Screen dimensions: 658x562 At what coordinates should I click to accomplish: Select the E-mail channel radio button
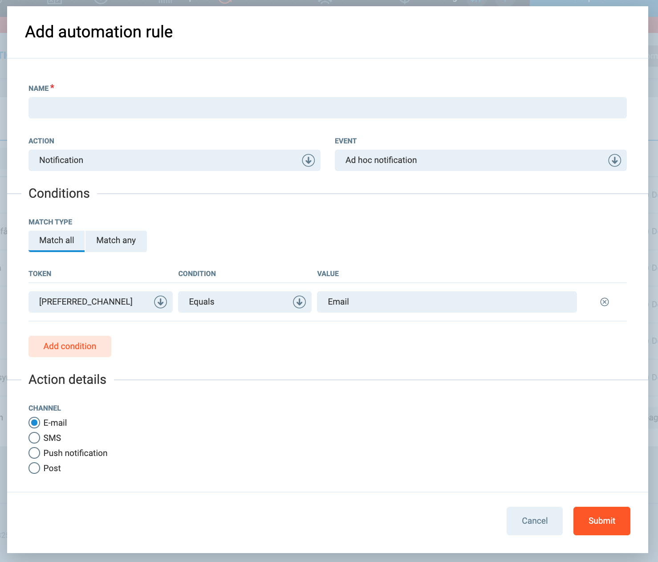click(34, 423)
